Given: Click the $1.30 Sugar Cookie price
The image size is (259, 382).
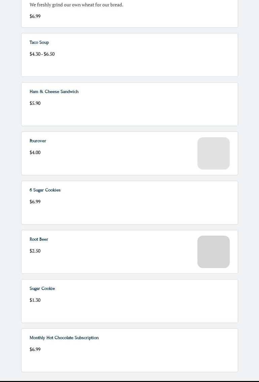Looking at the screenshot, I should [35, 300].
